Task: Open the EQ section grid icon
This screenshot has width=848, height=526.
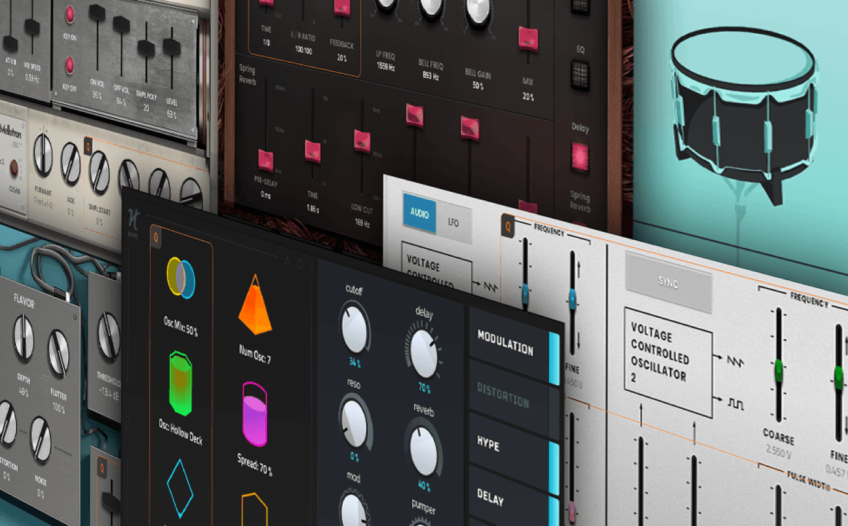Action: pos(582,74)
